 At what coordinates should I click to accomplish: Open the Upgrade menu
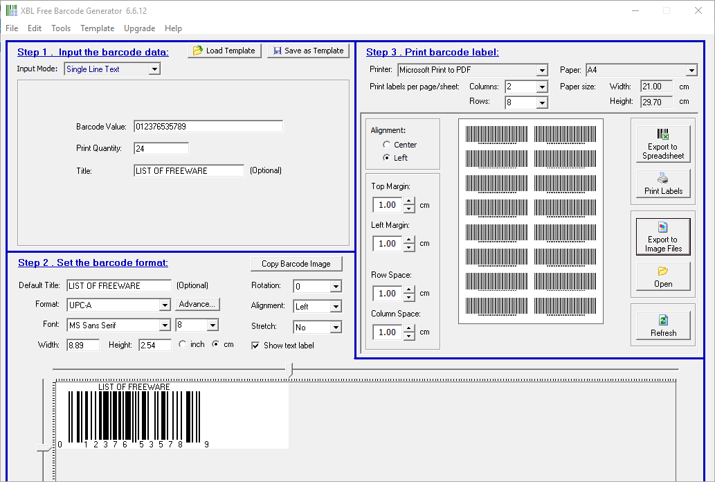140,28
